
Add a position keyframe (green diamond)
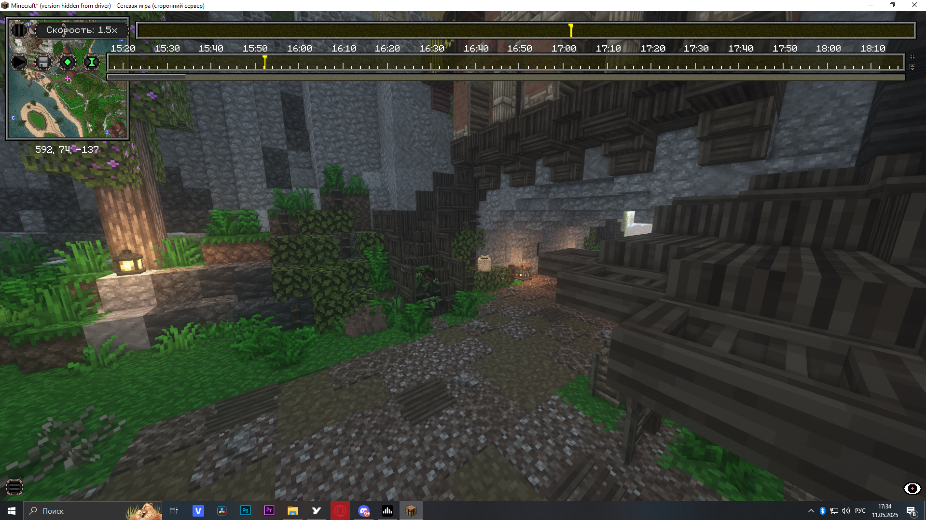coord(68,62)
